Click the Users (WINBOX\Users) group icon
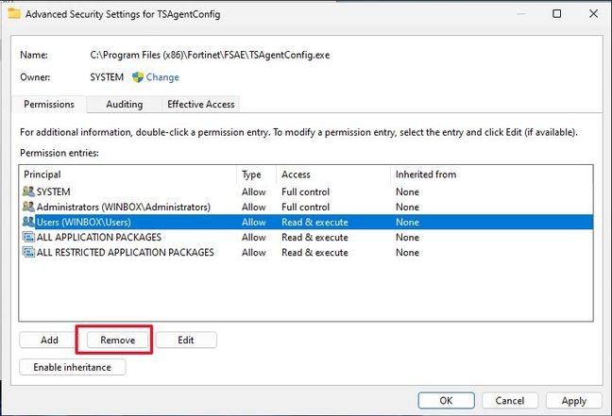This screenshot has height=416, width=612. click(27, 222)
